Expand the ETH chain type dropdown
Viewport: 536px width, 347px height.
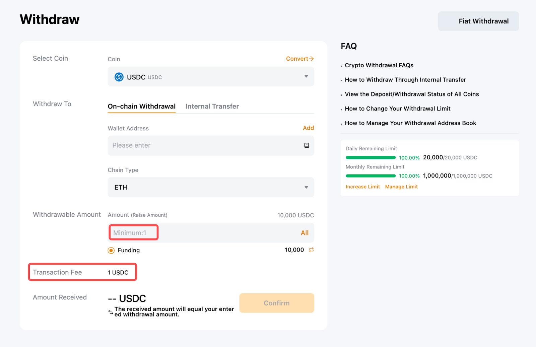pyautogui.click(x=211, y=187)
